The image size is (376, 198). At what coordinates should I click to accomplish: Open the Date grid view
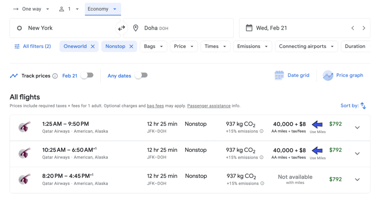click(292, 75)
